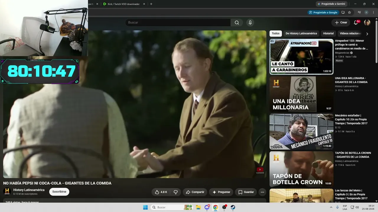Select the Todos filter chip
This screenshot has height=212, width=378.
(276, 34)
